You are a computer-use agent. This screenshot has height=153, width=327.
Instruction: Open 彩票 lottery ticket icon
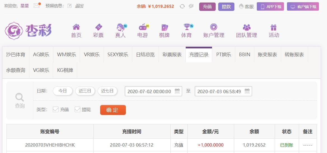98,27
